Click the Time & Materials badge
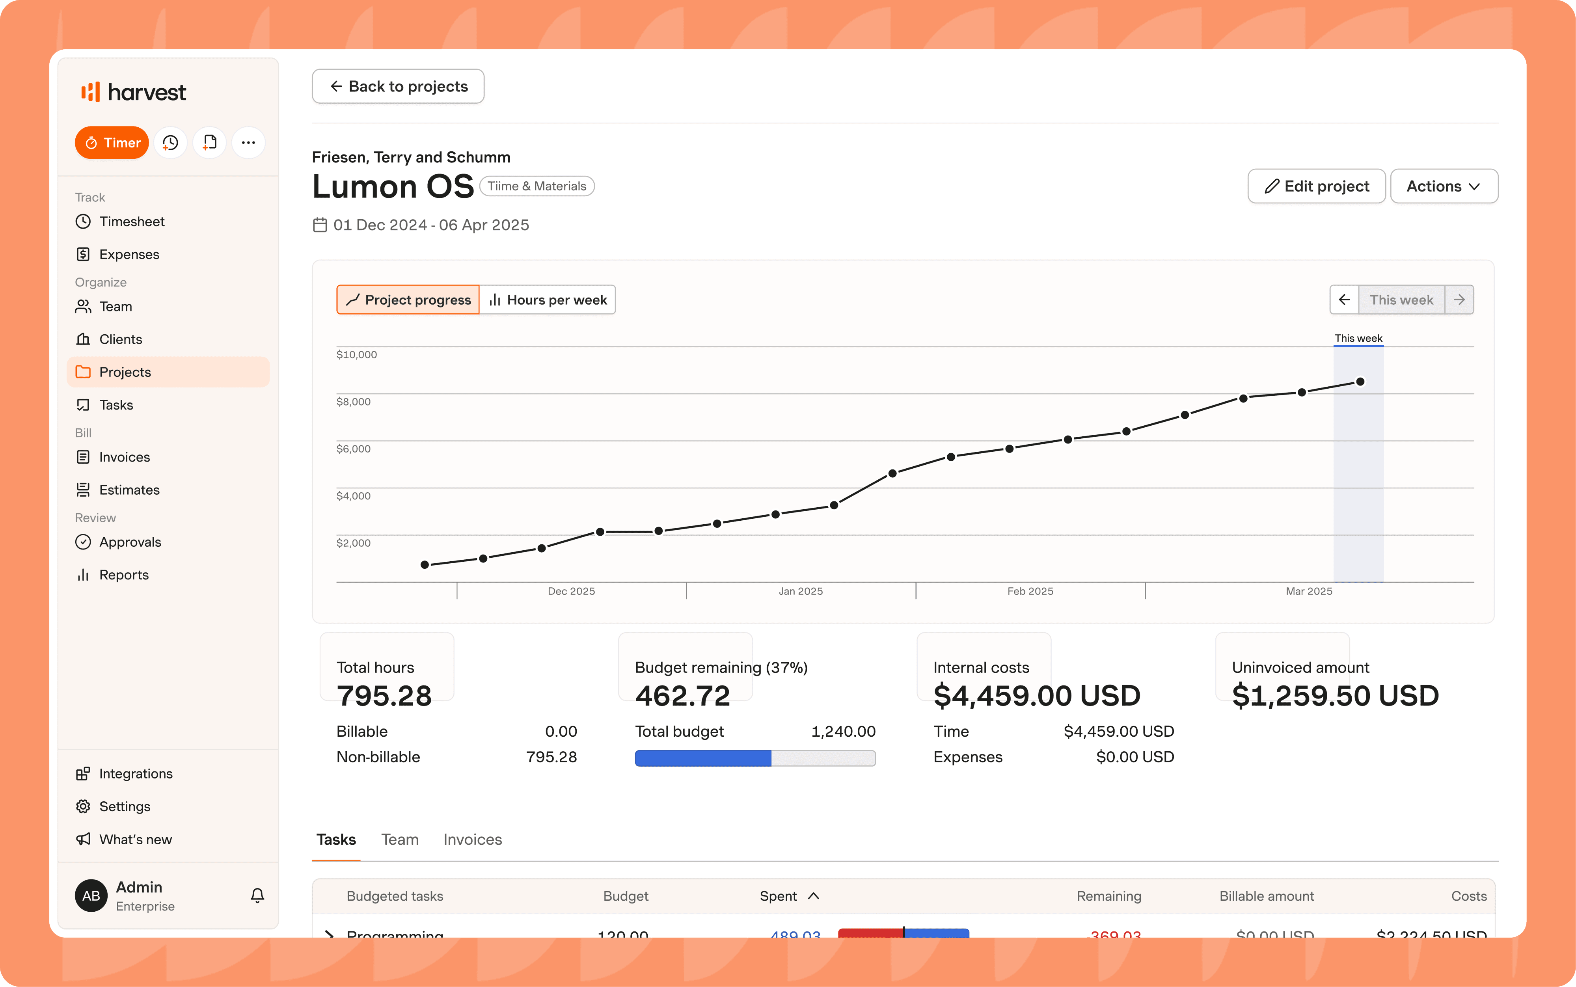 [537, 186]
